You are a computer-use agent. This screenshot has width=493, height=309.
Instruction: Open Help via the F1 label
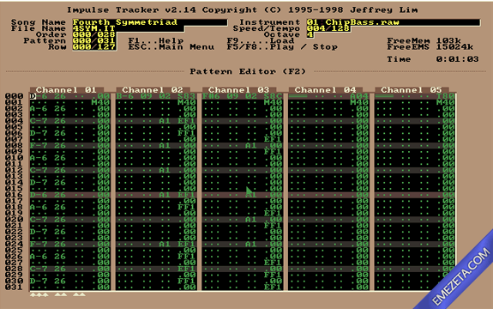click(x=156, y=41)
